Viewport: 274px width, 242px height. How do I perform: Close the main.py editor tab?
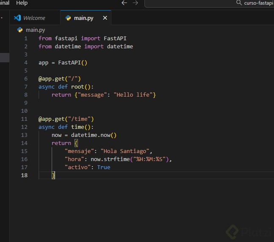pyautogui.click(x=105, y=18)
